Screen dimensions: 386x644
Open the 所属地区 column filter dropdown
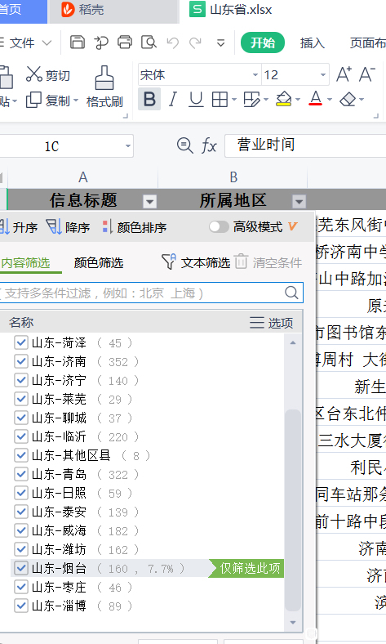[299, 201]
